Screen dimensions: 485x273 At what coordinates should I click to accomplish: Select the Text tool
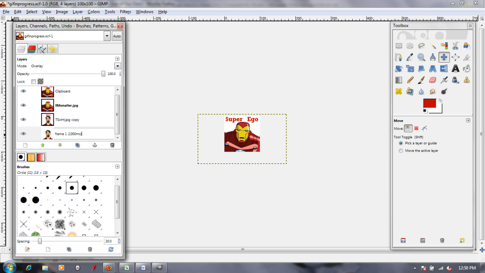455,69
